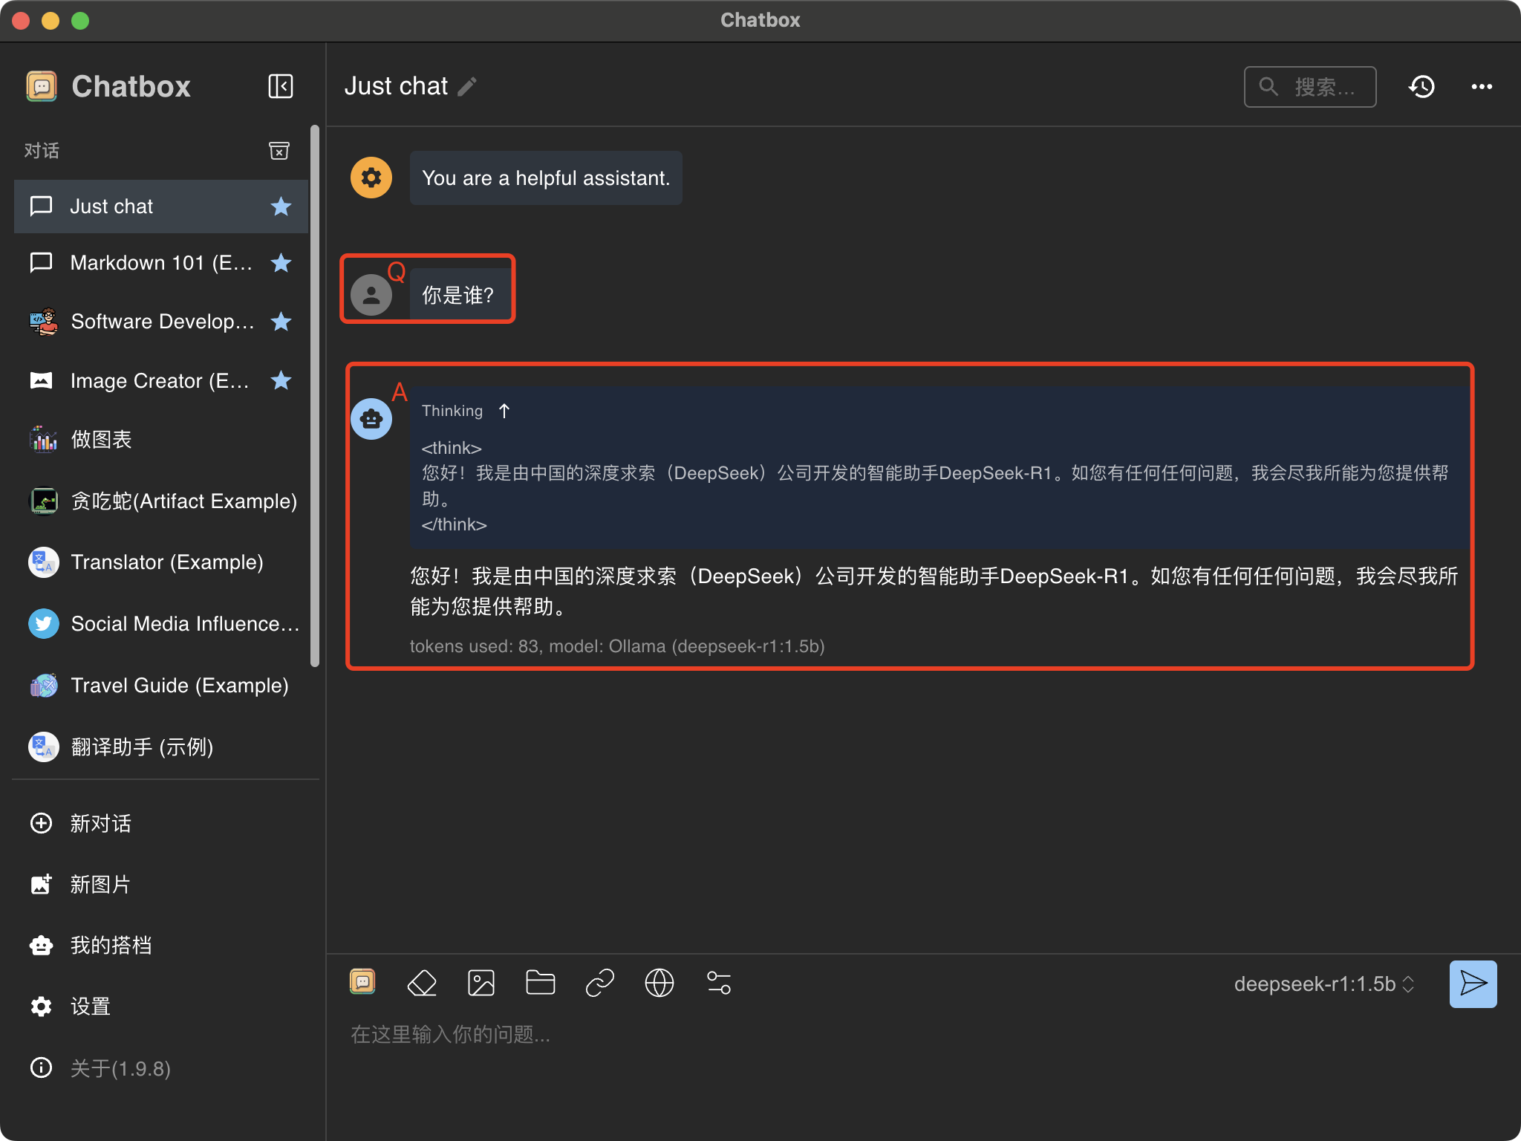This screenshot has height=1141, width=1521.
Task: Click the 搜索 search field
Action: [1310, 87]
